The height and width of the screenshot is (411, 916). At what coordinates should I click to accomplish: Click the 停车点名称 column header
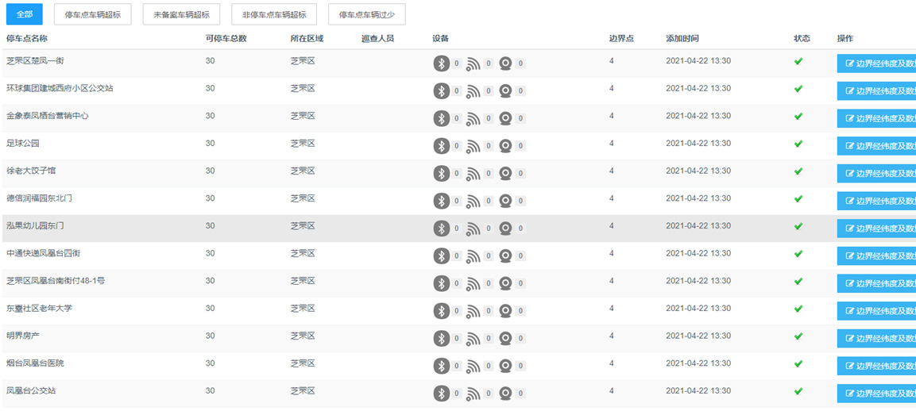27,39
